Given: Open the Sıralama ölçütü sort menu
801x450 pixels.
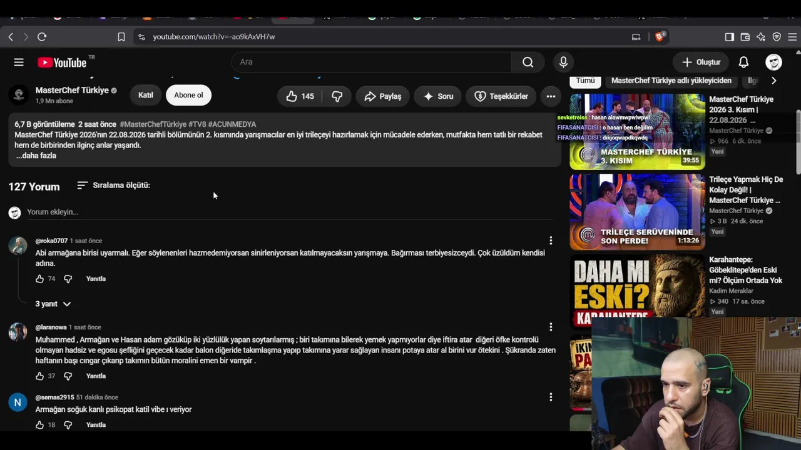Looking at the screenshot, I should [x=114, y=186].
